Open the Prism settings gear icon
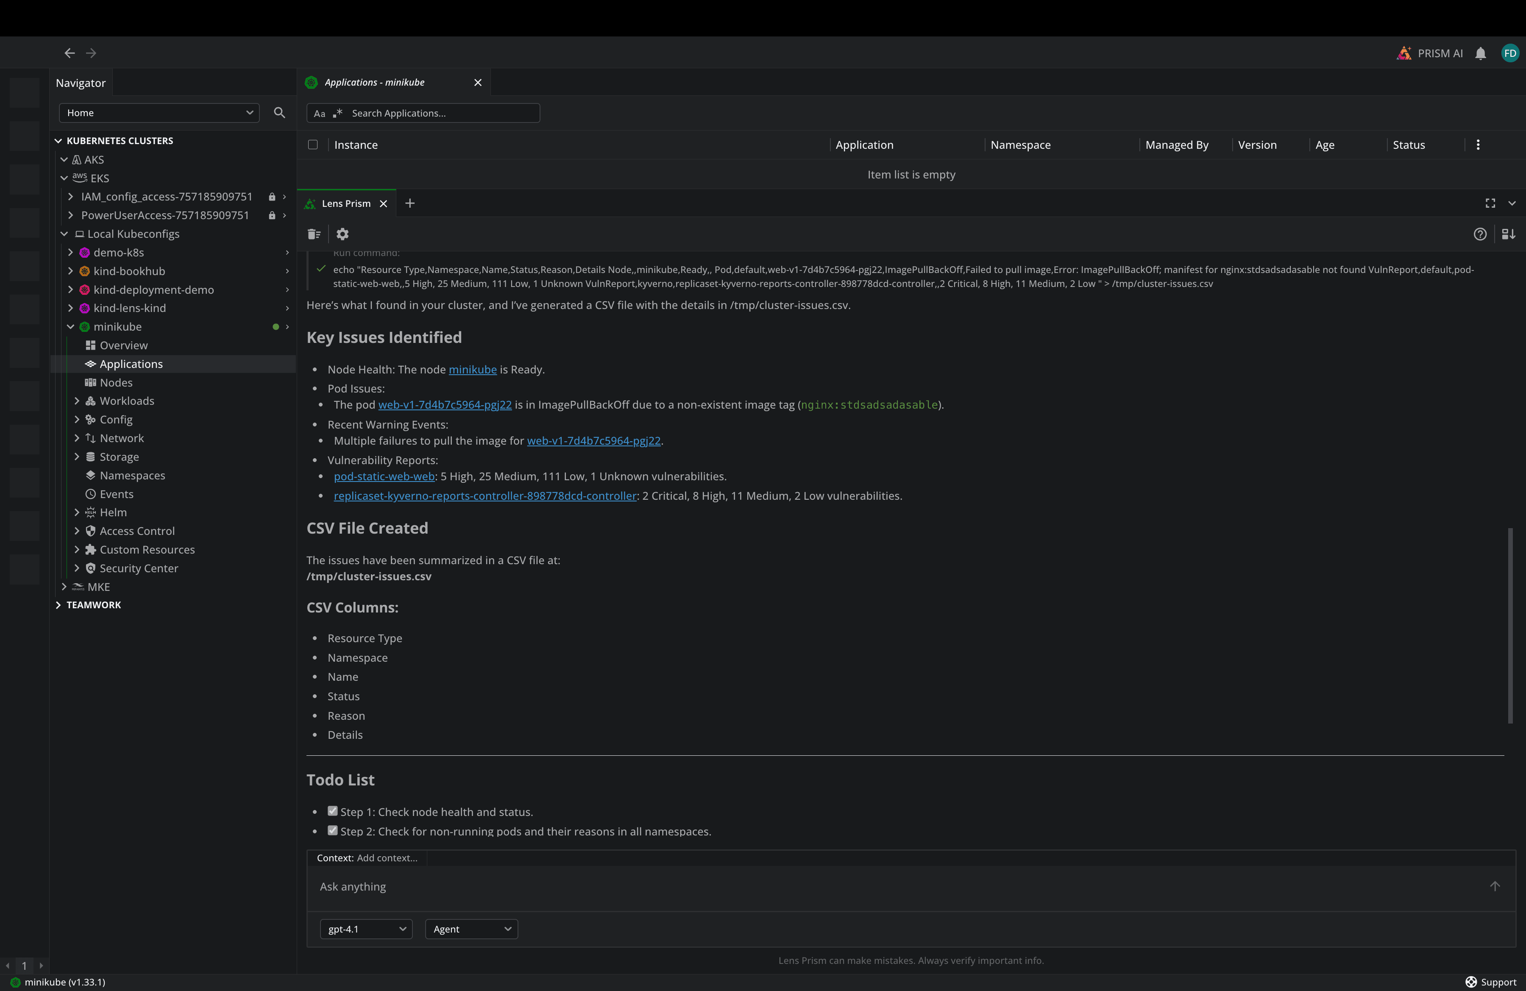This screenshot has width=1526, height=991. coord(343,234)
